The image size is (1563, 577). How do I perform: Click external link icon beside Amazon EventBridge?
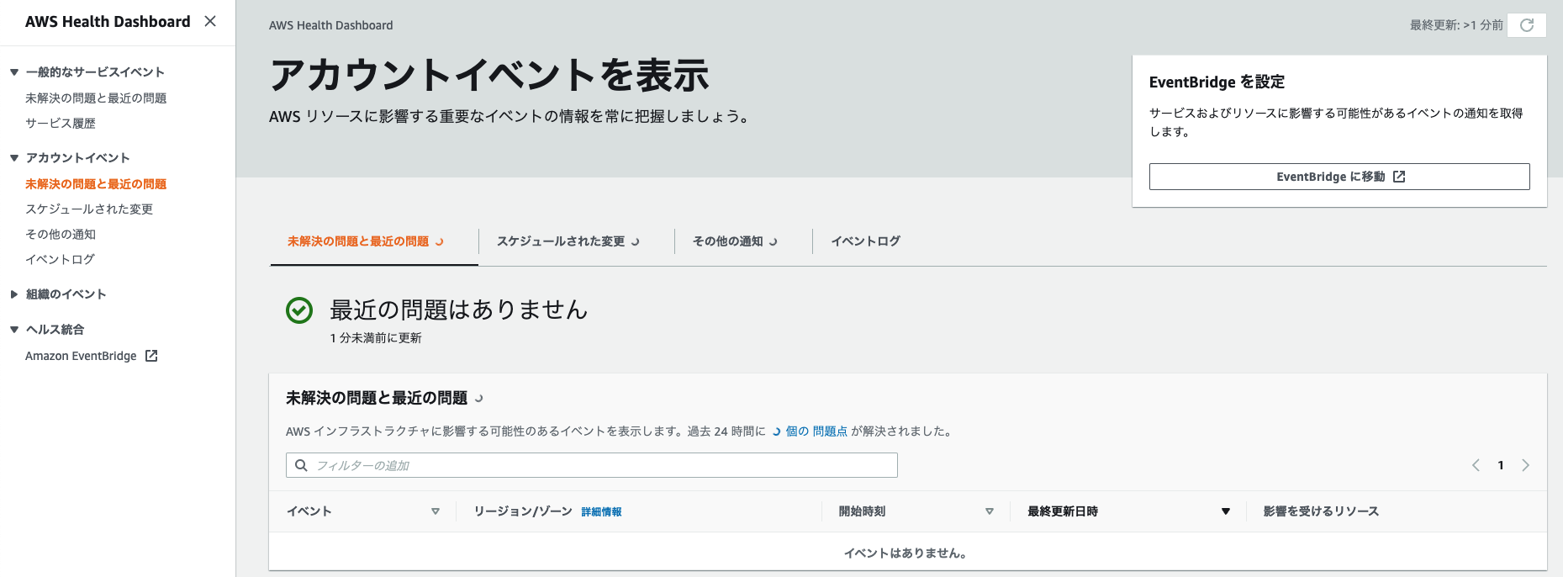coord(151,356)
